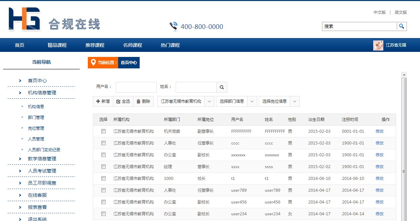420x221 pixels.
Task: Click the search icon next to 姓名 field
Action: click(221, 87)
